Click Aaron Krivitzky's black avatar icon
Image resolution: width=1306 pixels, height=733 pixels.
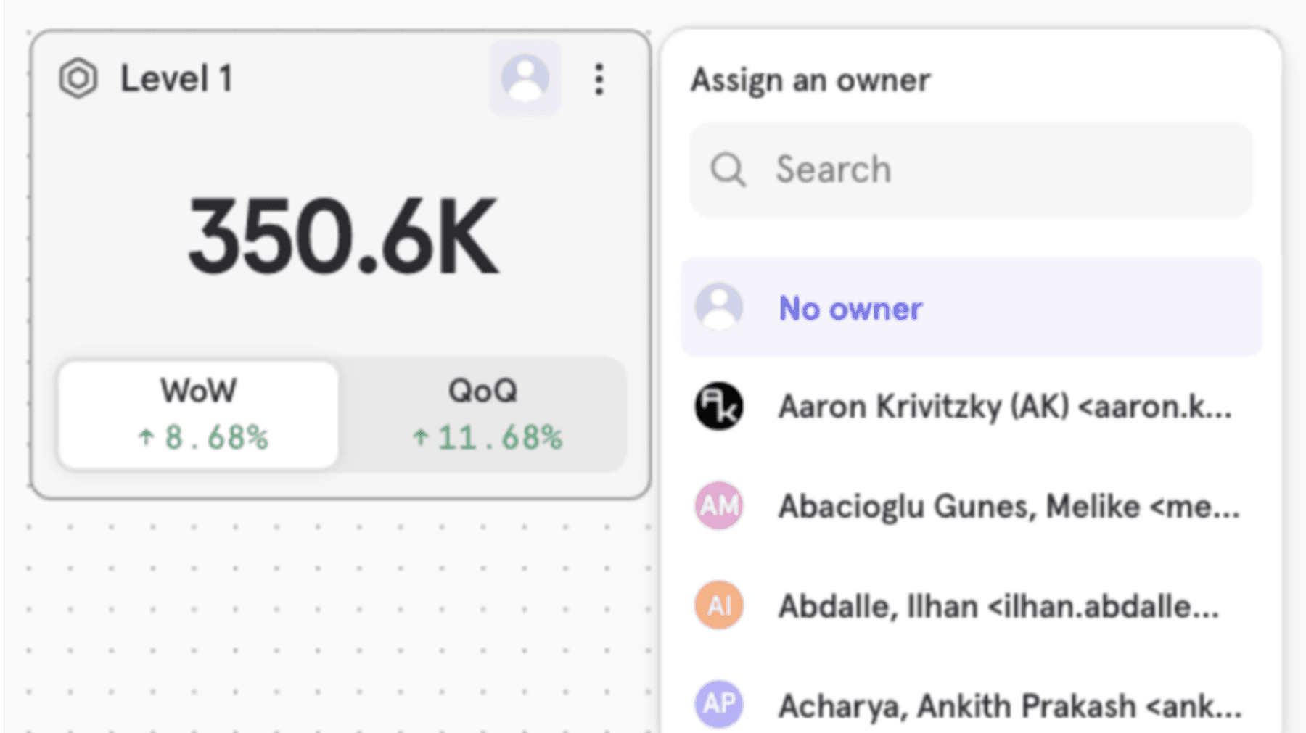click(x=719, y=407)
